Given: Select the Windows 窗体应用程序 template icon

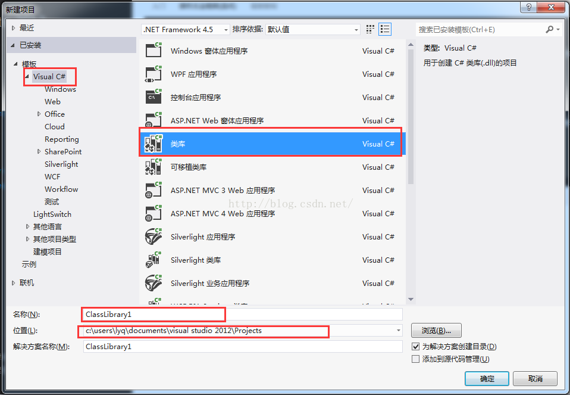Looking at the screenshot, I should click(154, 50).
